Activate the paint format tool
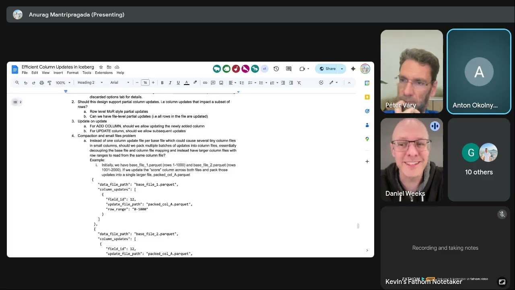Image resolution: width=515 pixels, height=290 pixels. (x=49, y=83)
